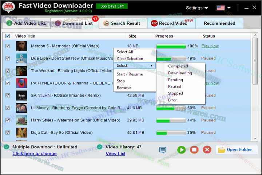Image resolution: width=262 pixels, height=175 pixels.
Task: Click the green plus Add Video URL icon
Action: (x=9, y=23)
